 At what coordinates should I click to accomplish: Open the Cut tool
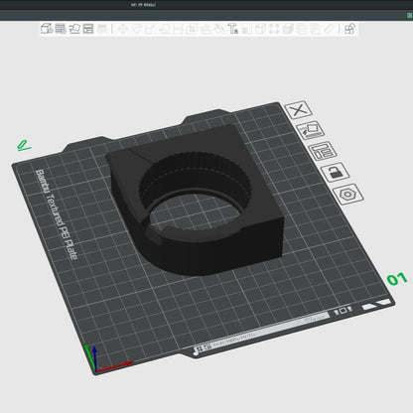178,29
